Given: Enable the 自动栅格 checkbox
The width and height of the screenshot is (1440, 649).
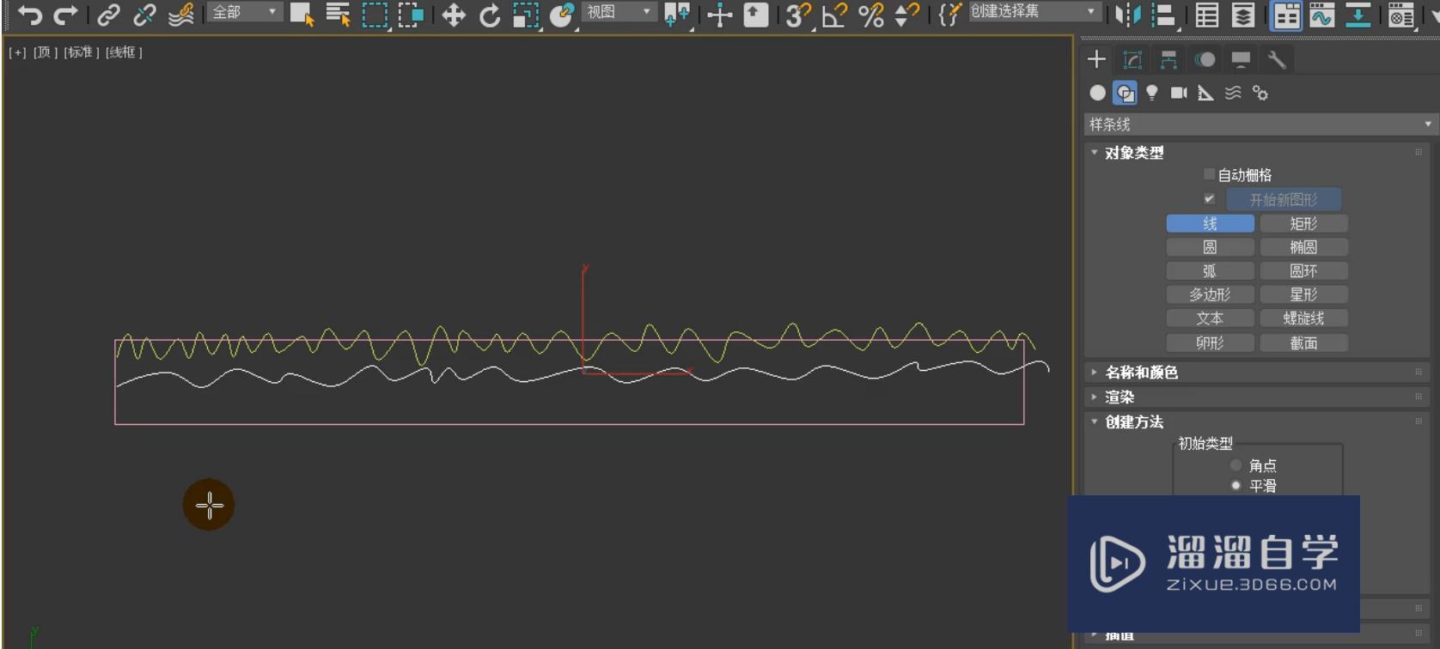Looking at the screenshot, I should pyautogui.click(x=1209, y=174).
